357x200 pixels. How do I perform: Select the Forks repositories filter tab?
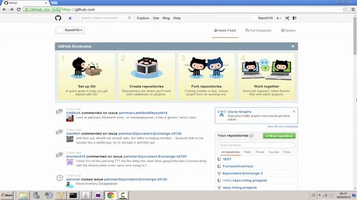287,152
